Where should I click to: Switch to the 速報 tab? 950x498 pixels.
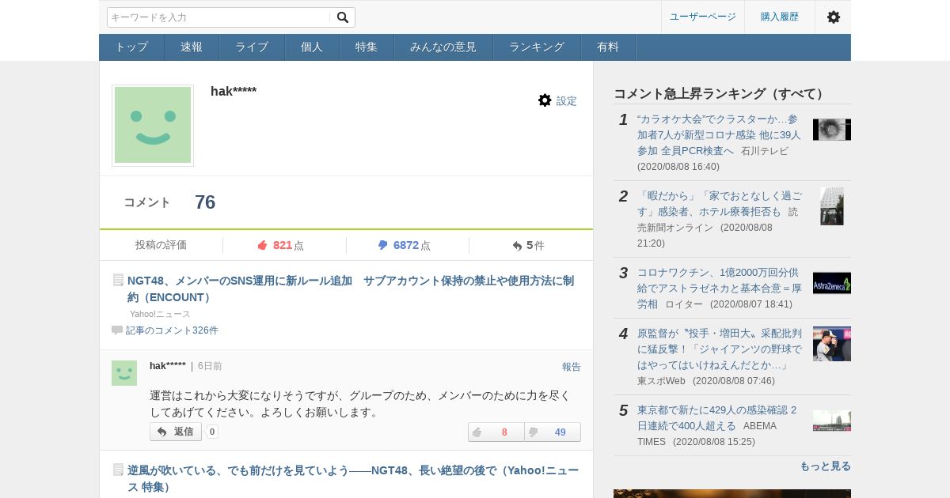coord(192,47)
